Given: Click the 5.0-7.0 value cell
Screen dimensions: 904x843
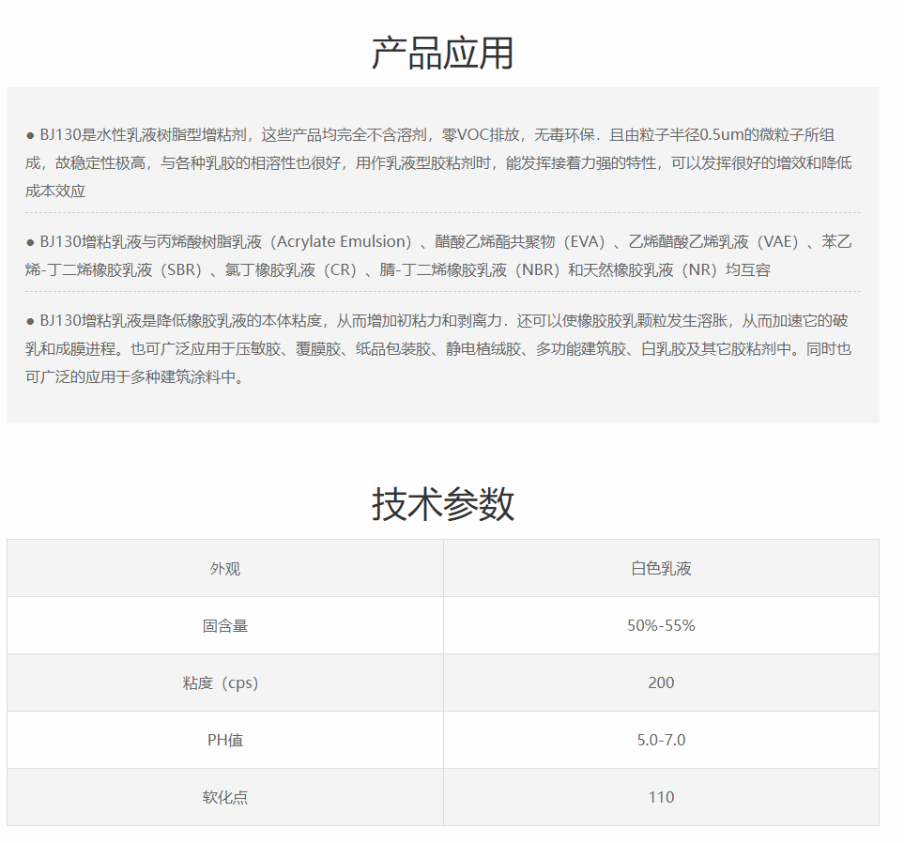Looking at the screenshot, I should point(661,740).
